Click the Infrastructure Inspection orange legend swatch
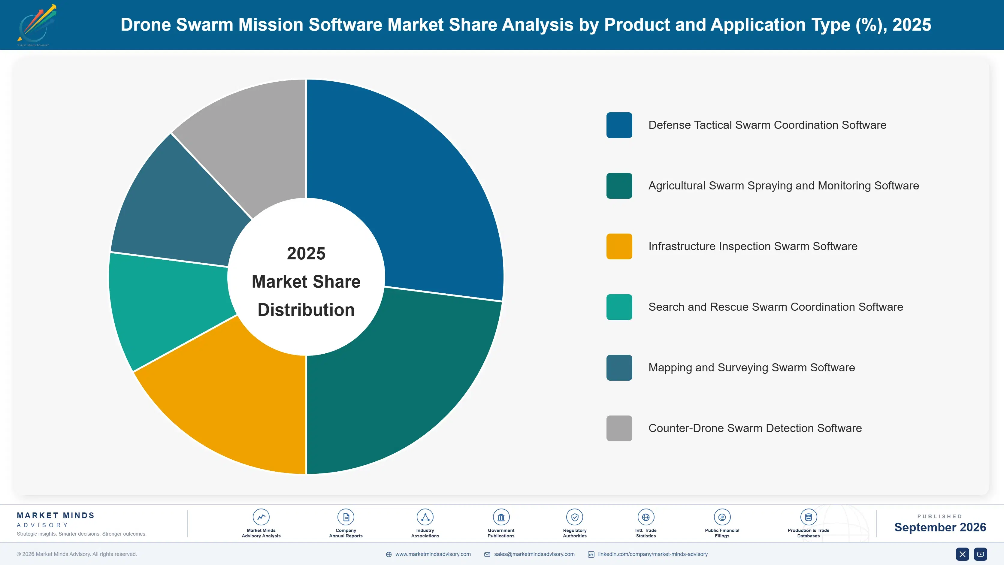This screenshot has height=565, width=1004. pyautogui.click(x=619, y=246)
